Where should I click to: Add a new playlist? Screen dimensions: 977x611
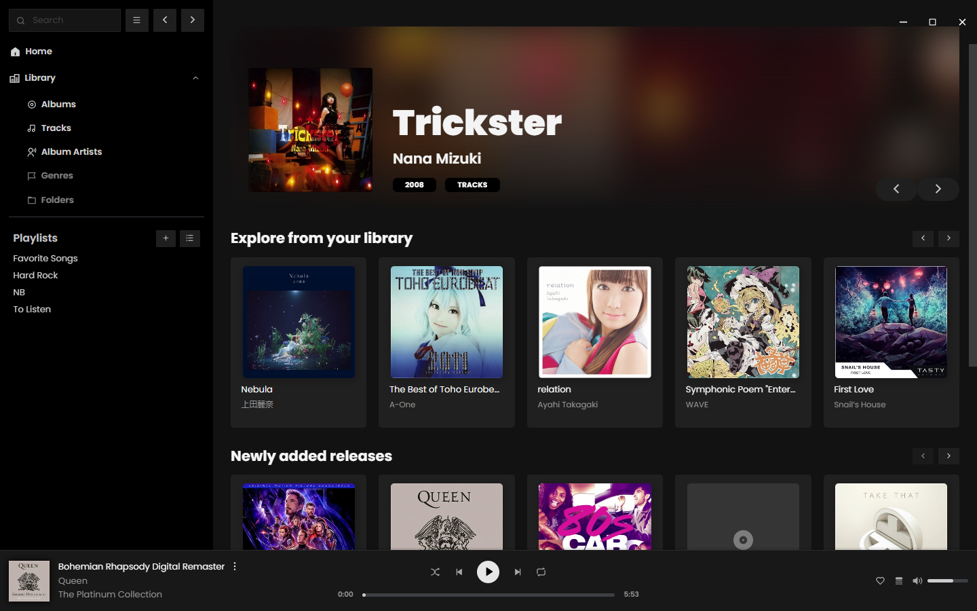[166, 238]
